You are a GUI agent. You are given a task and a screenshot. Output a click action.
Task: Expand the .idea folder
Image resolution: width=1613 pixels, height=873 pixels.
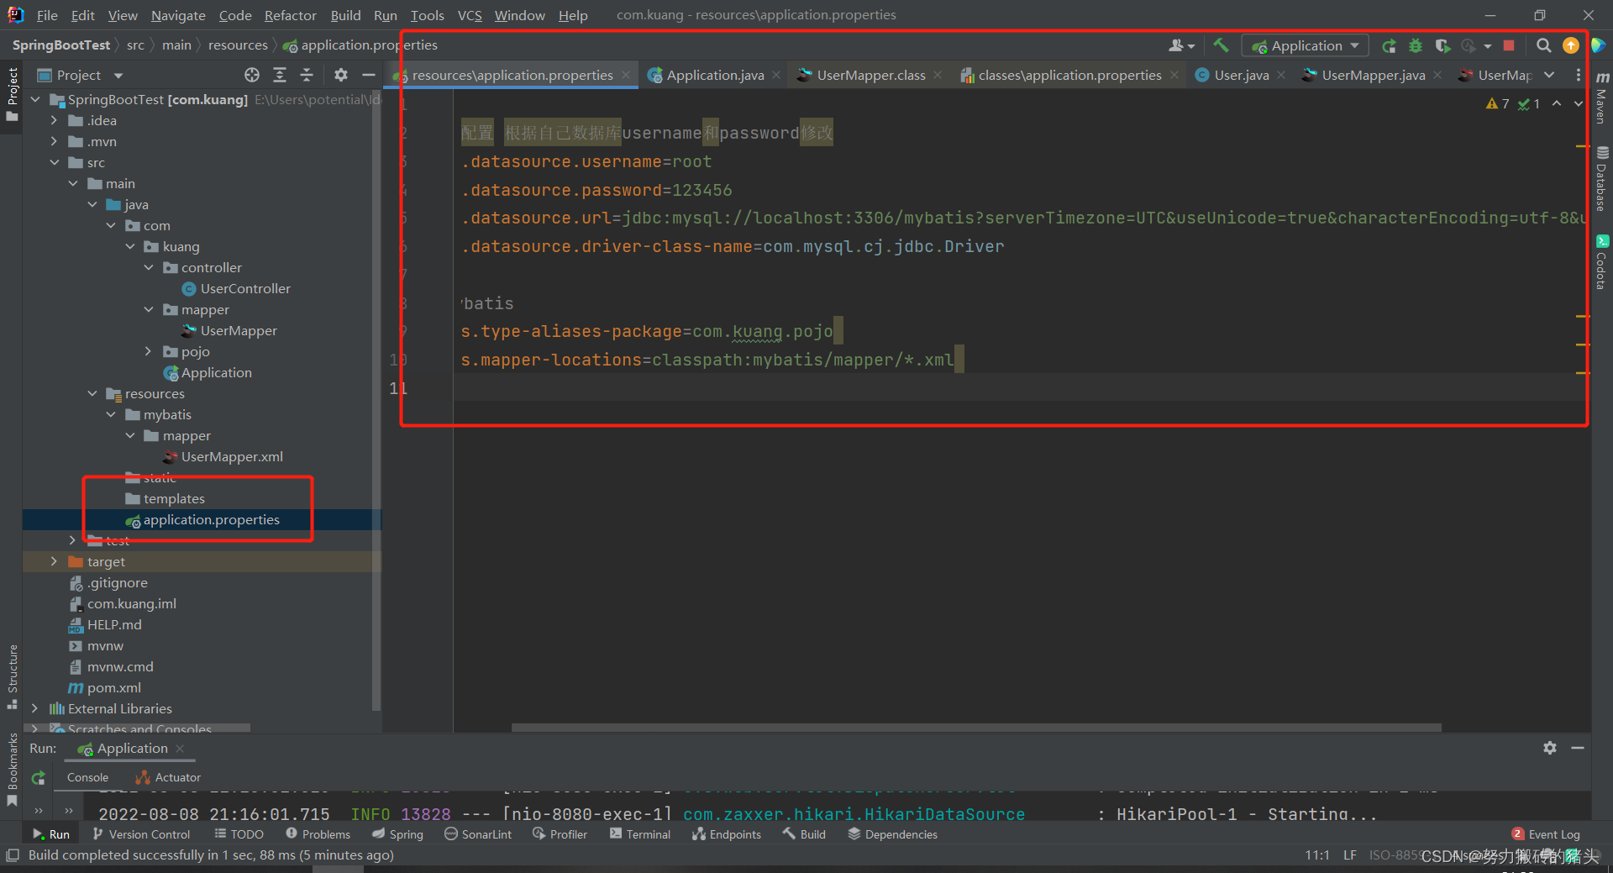click(x=54, y=120)
